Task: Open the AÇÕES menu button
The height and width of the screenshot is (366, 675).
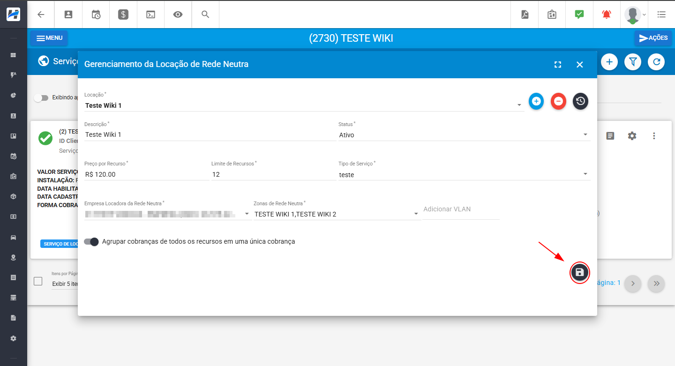Action: pos(653,38)
